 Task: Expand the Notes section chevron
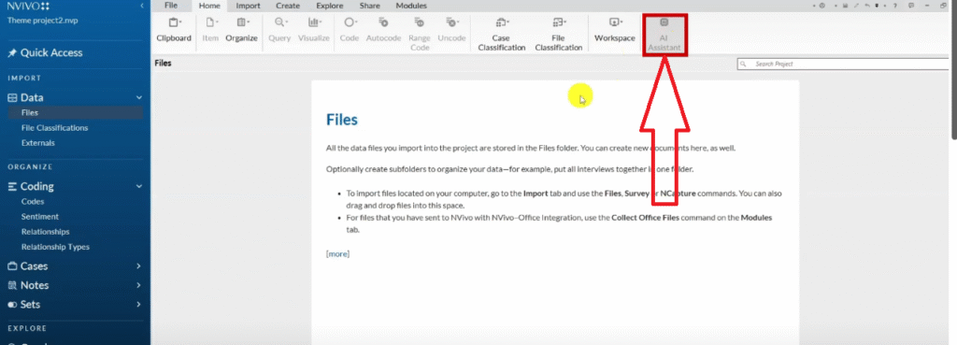pyautogui.click(x=139, y=285)
